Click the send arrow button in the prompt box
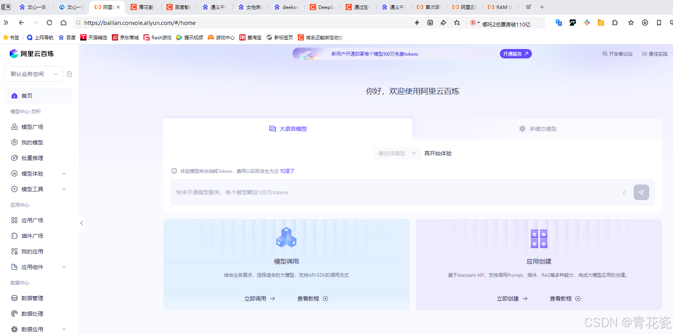Image resolution: width=673 pixels, height=334 pixels. (x=641, y=192)
